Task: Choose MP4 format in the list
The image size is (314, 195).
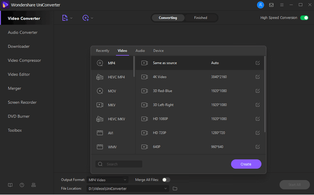Action: 112,63
